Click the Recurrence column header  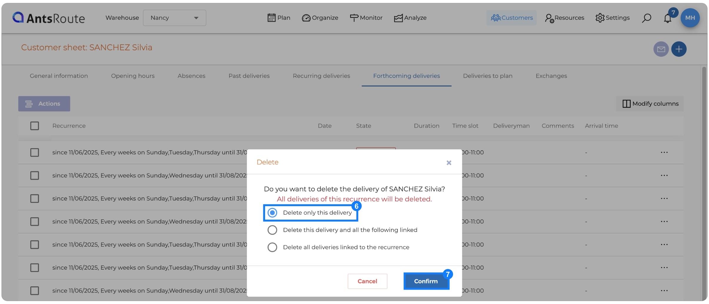point(69,126)
